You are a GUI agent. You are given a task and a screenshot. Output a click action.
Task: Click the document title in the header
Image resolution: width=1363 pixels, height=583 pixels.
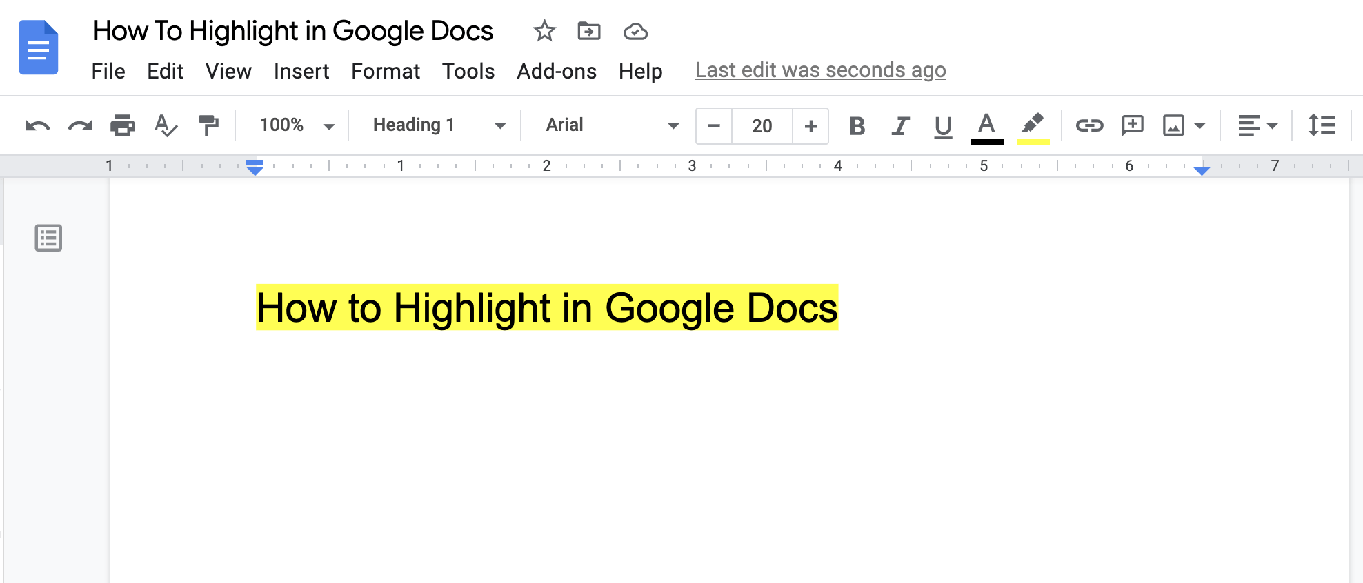[x=293, y=31]
